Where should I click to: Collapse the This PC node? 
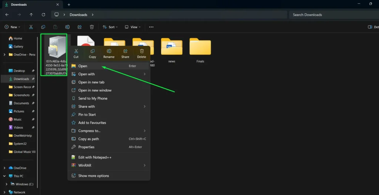point(4,176)
